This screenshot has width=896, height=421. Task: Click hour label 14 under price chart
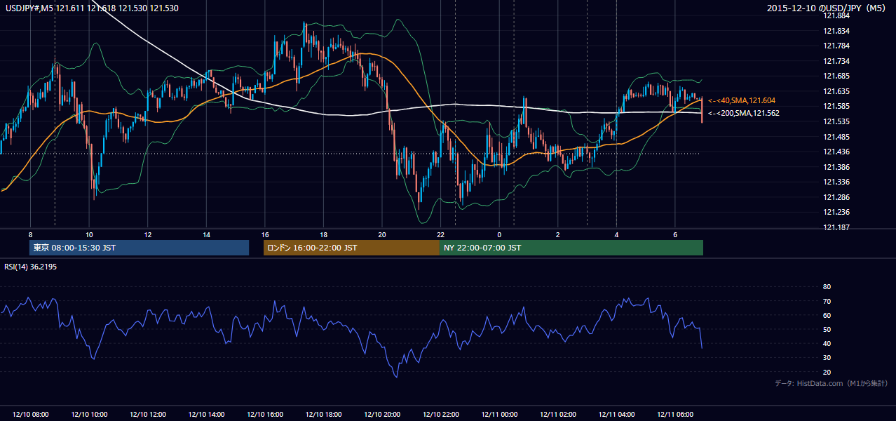206,234
